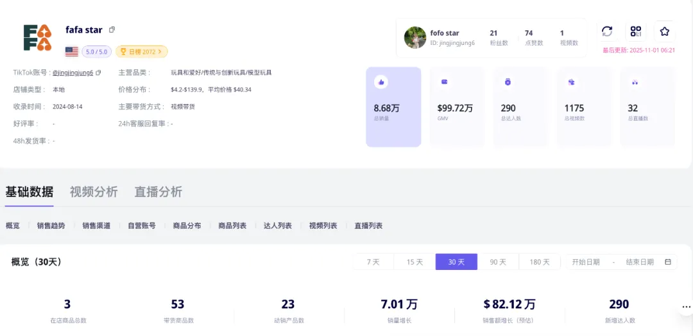Click the ID: jingjingjung6 text

click(452, 43)
